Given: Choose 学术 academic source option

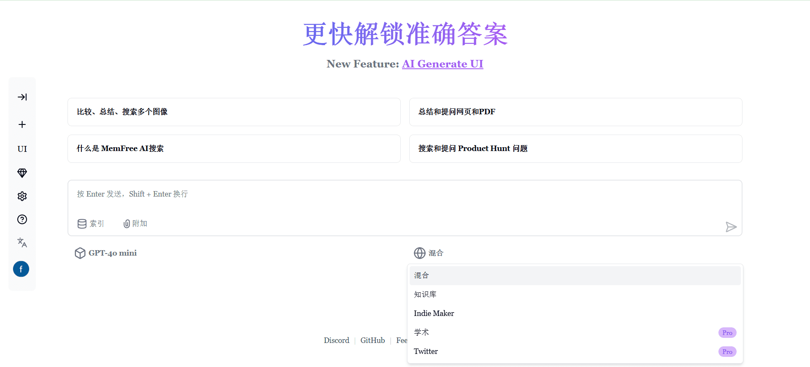Looking at the screenshot, I should click(x=575, y=332).
